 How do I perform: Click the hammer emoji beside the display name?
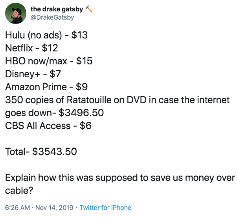click(89, 9)
